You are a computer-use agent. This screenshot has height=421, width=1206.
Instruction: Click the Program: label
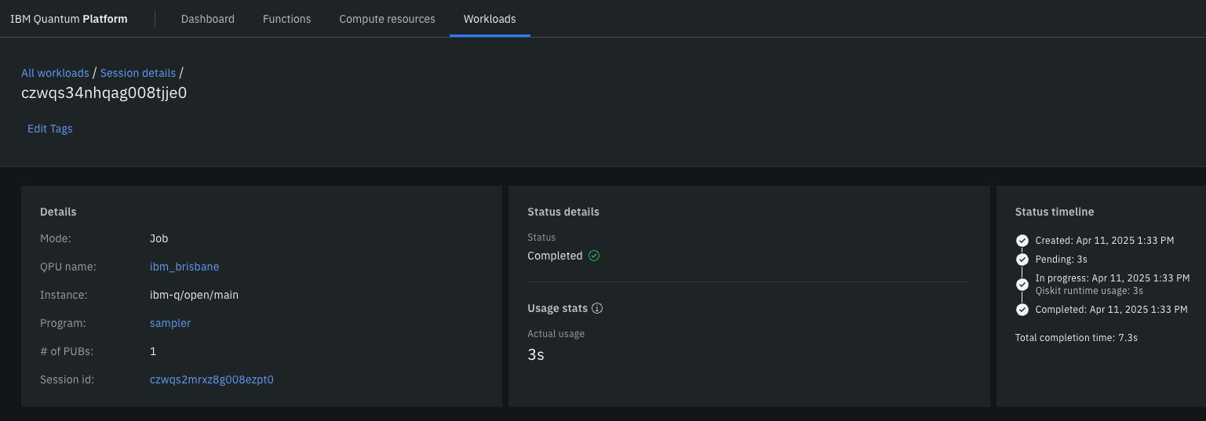pos(63,323)
